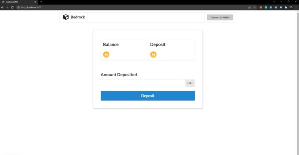
Task: Click the browser profile avatar
Action: click(291, 7)
